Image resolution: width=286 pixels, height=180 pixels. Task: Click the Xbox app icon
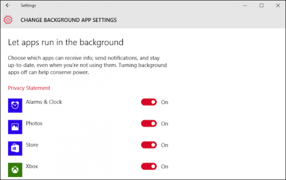click(x=15, y=169)
